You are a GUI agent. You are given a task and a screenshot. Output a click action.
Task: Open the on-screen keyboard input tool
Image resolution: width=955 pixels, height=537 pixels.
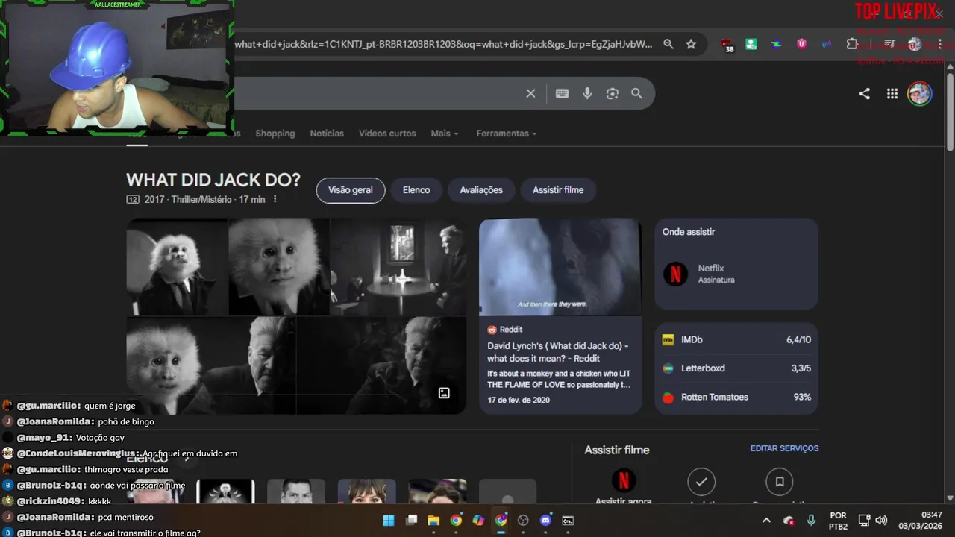coord(562,93)
